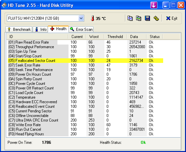Select the (05) Reallocated Sector Count row
The width and height of the screenshot is (186, 152).
[85, 61]
